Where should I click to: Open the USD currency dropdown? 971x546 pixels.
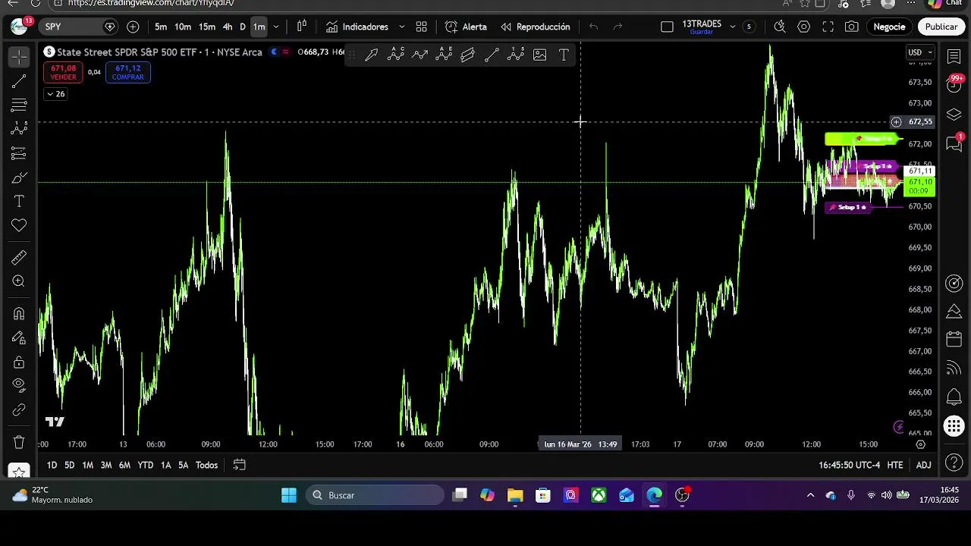919,52
